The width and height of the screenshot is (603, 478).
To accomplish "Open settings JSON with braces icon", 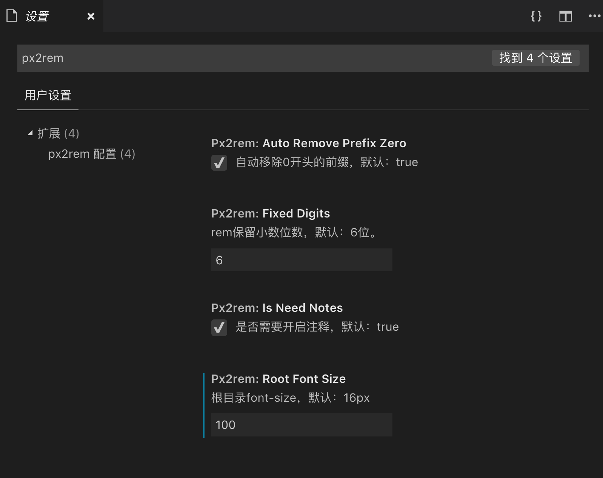I will pos(536,16).
